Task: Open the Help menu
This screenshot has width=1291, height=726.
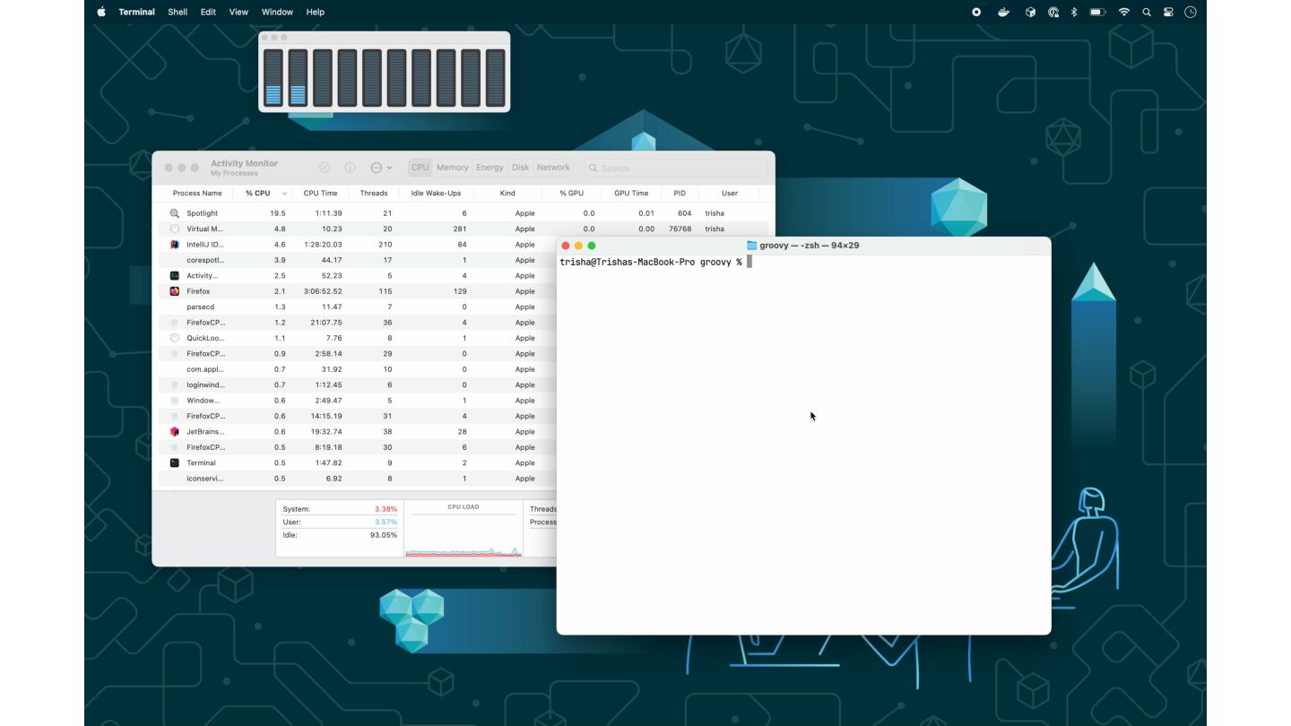Action: pos(315,12)
